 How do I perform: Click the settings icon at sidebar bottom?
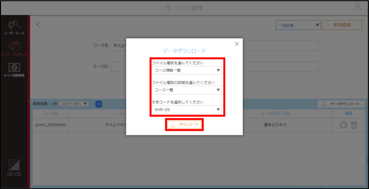pyautogui.click(x=14, y=165)
